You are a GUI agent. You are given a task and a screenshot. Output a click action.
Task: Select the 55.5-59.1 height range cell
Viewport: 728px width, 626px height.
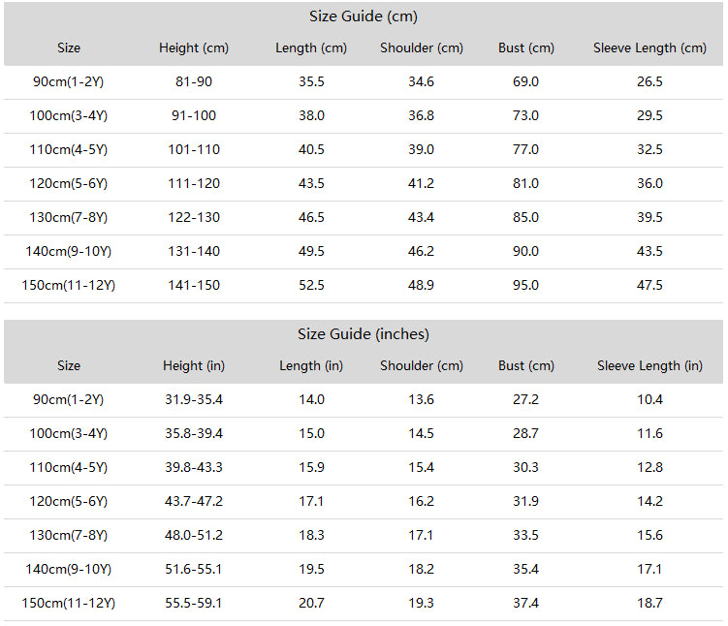tap(194, 603)
